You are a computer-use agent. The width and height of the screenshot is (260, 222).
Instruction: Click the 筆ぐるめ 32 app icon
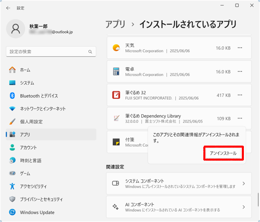point(116,95)
